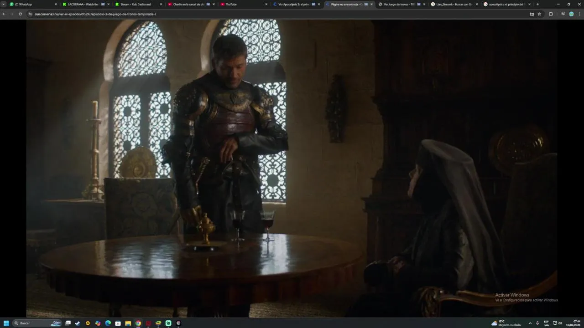Open Task View from the taskbar
This screenshot has height=328, width=584.
[68, 323]
